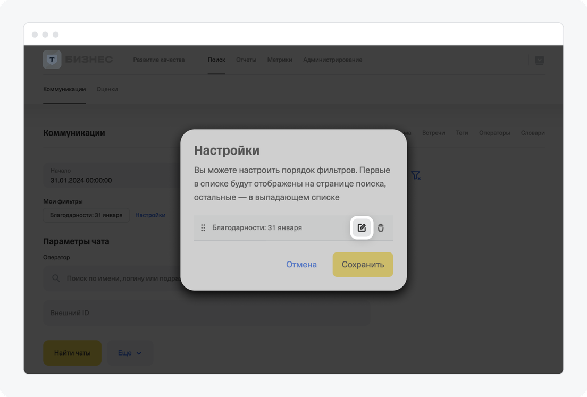
Task: Click the magnifier icon in operator search
Action: pos(56,278)
